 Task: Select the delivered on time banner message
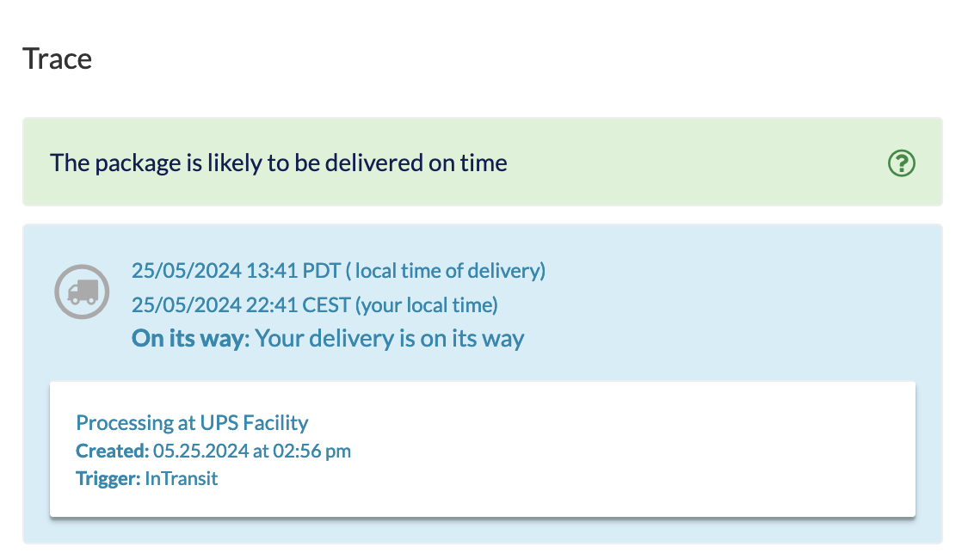pyautogui.click(x=278, y=163)
